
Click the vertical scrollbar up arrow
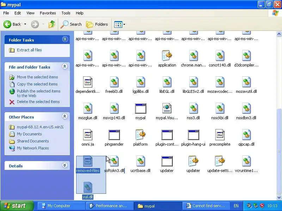pos(279,34)
